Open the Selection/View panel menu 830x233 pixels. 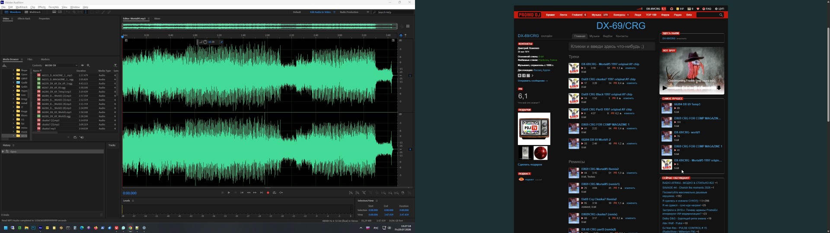(377, 201)
